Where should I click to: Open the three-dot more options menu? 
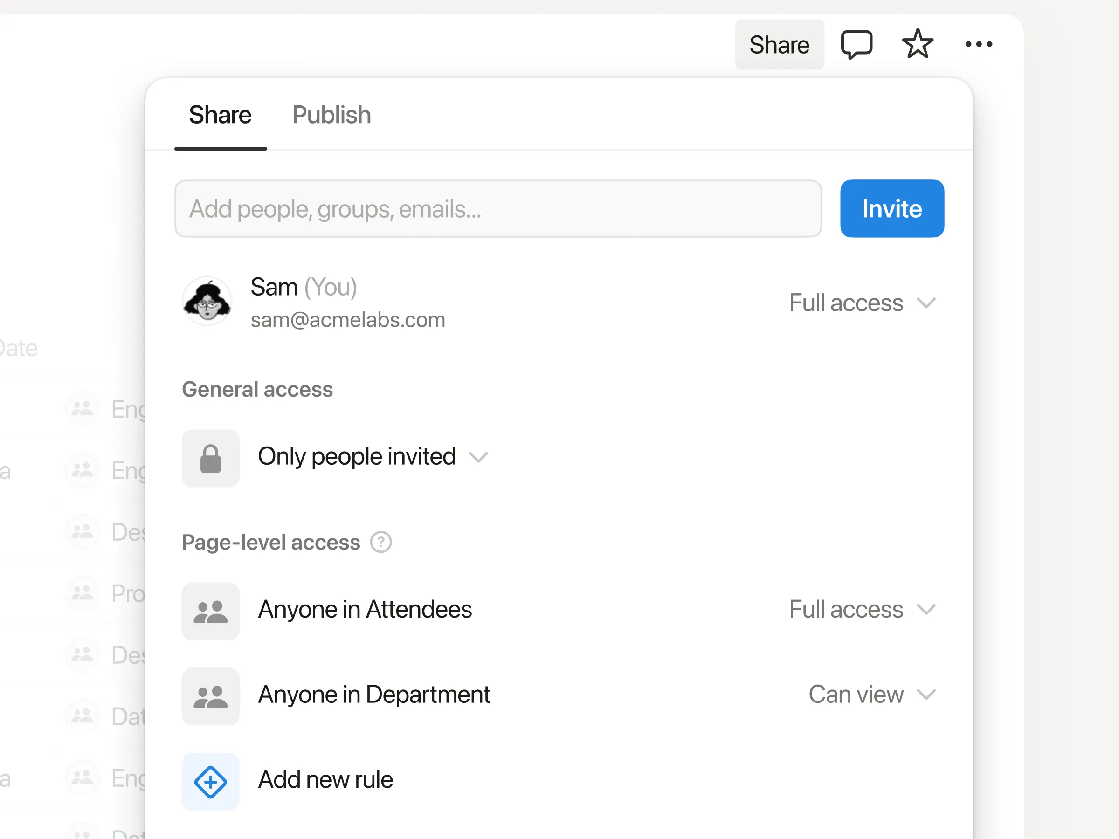pyautogui.click(x=978, y=44)
